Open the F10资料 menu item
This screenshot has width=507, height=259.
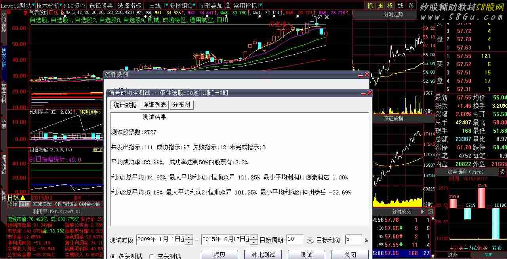point(75,6)
